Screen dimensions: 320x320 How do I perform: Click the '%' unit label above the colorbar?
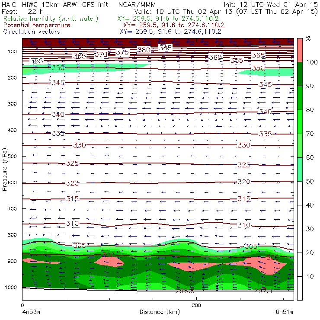[x=308, y=38]
